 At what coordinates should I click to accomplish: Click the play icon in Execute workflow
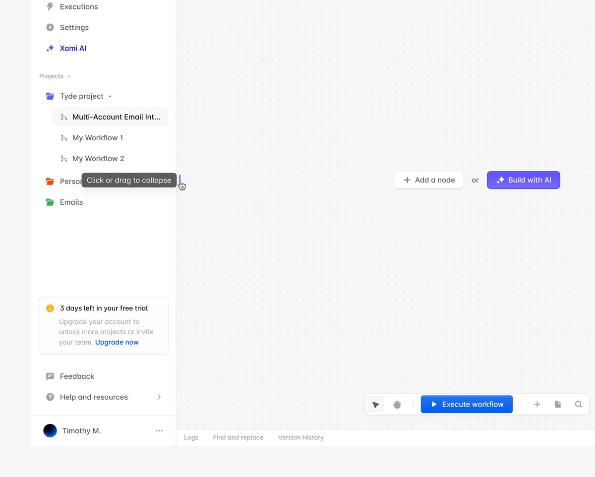click(x=434, y=405)
